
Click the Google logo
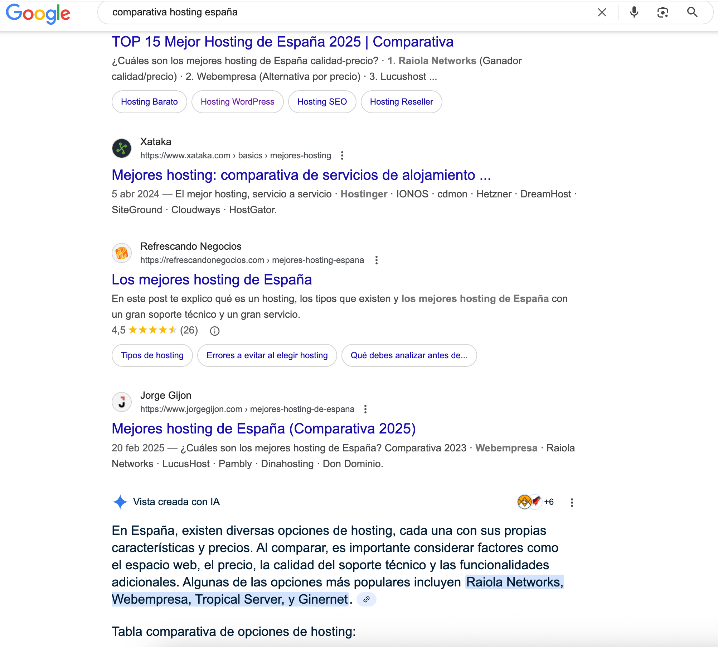[38, 13]
